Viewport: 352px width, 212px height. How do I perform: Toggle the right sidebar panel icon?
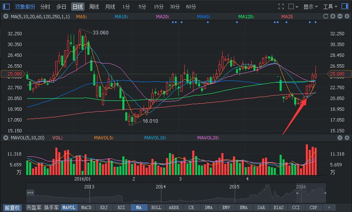coord(344,7)
